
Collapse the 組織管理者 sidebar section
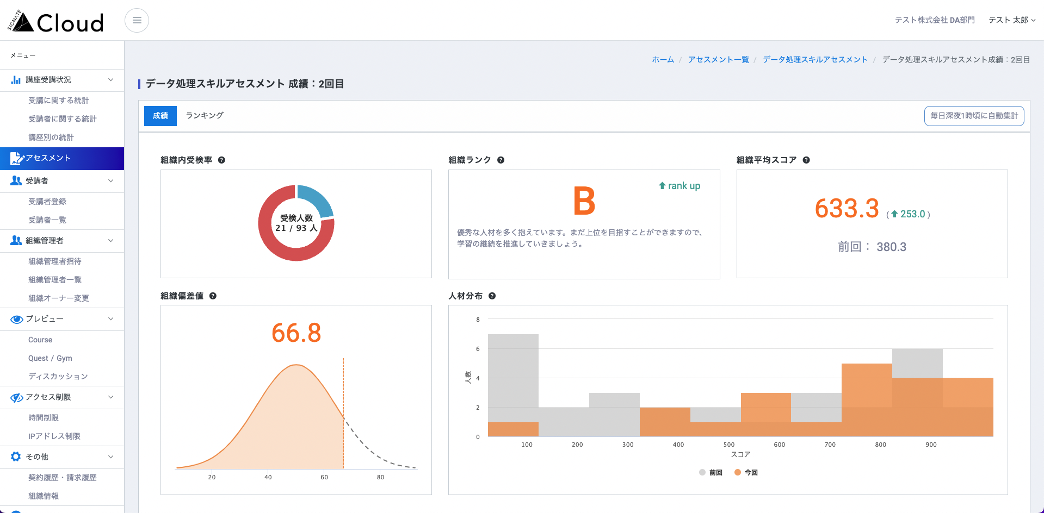[110, 241]
